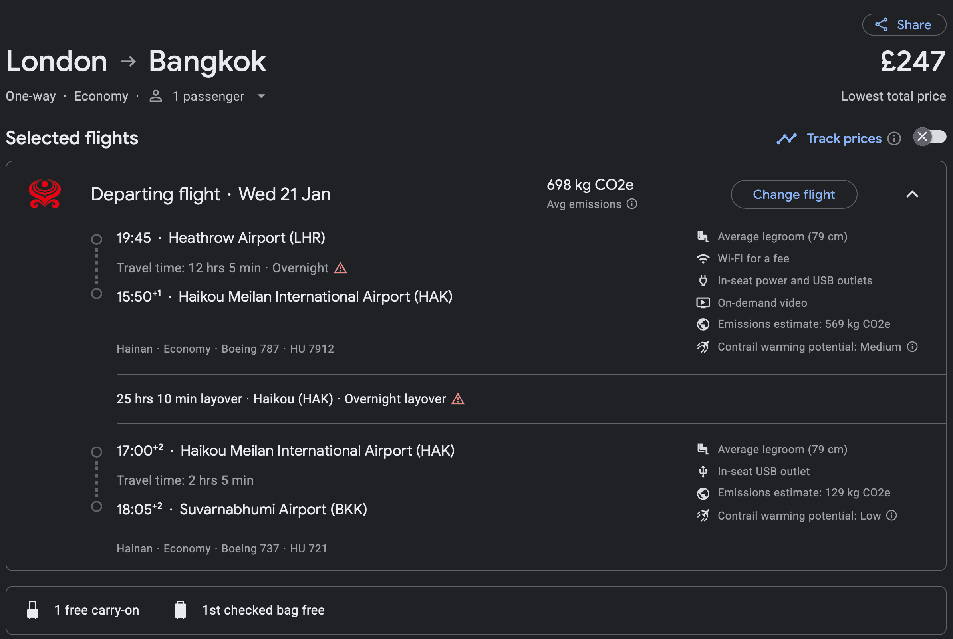Click the One-way trip option
Viewport: 953px width, 639px height.
point(30,96)
